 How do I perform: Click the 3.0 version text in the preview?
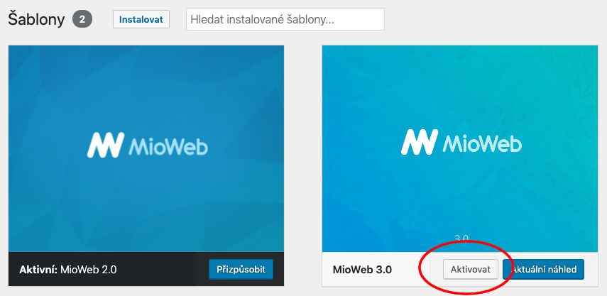point(461,238)
